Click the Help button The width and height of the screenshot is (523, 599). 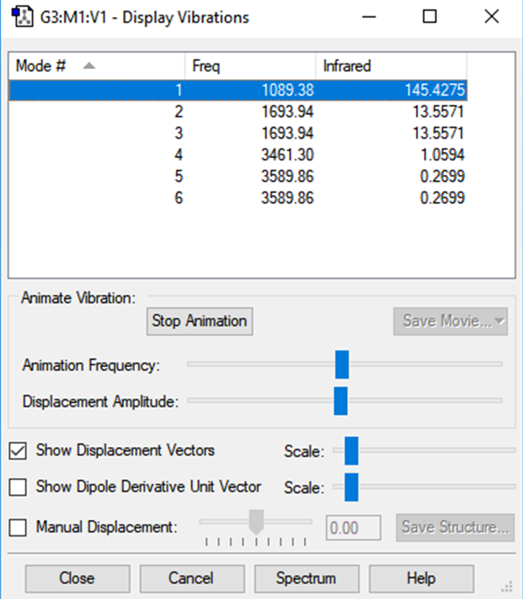tap(421, 578)
